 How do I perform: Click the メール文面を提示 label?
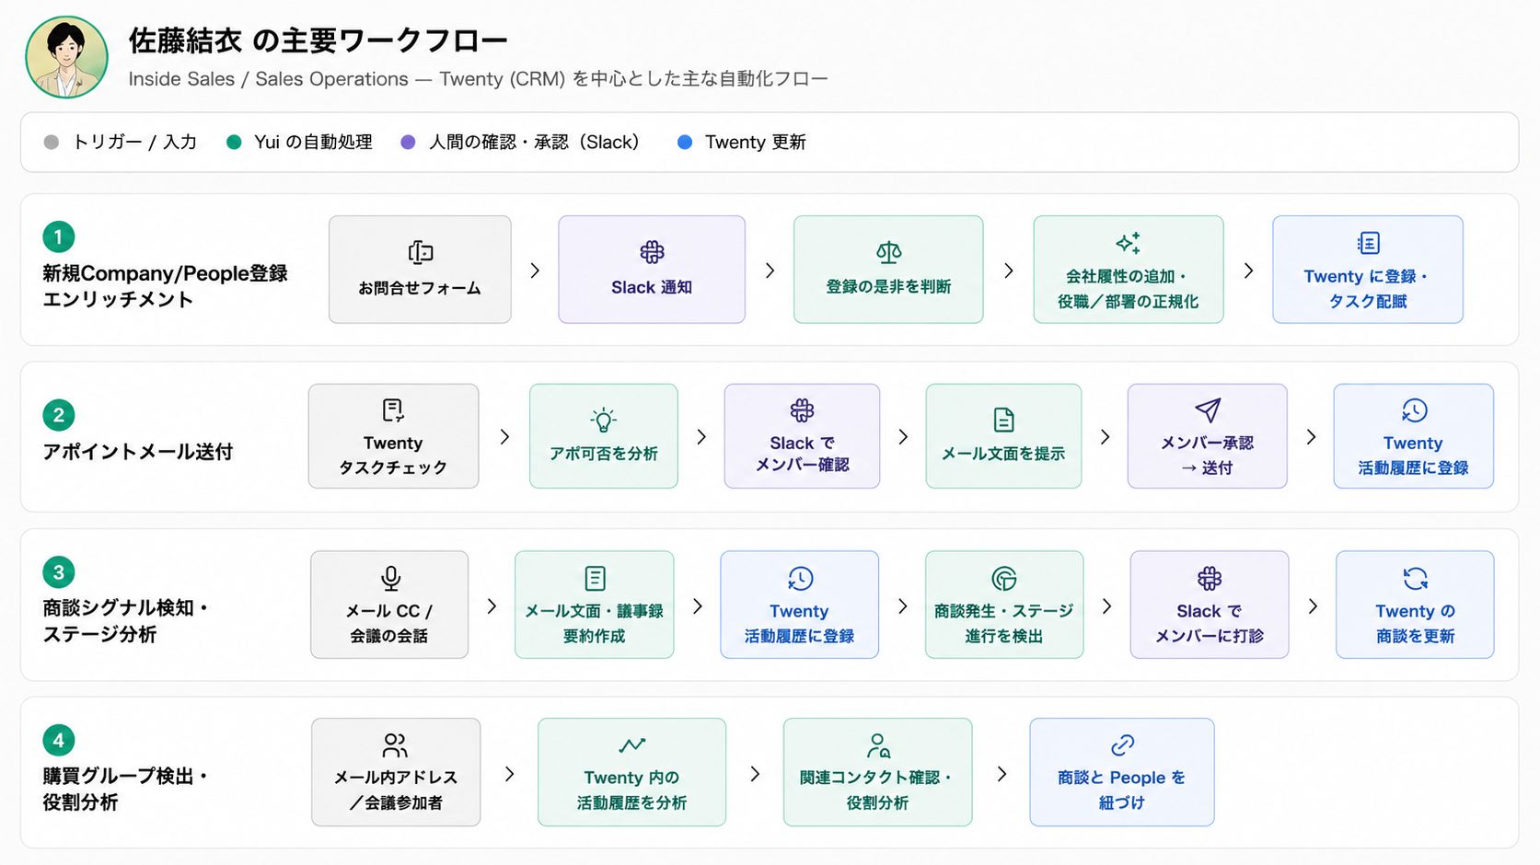tap(1003, 454)
